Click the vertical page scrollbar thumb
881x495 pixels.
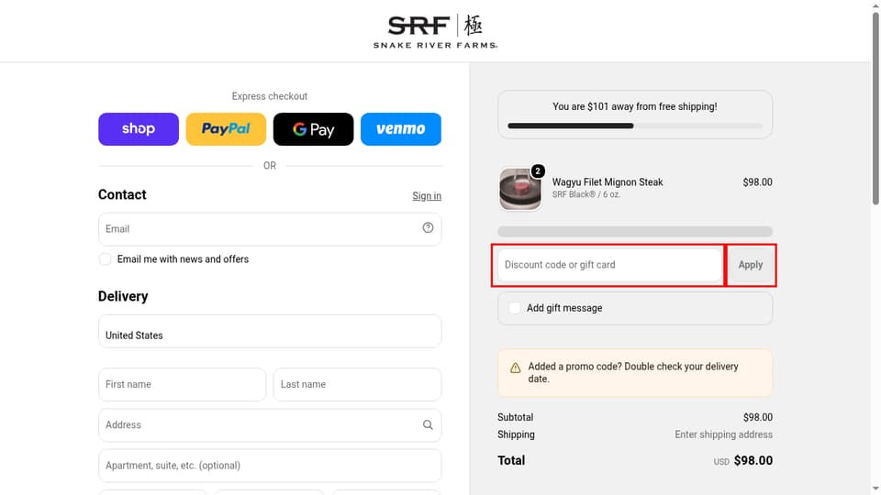(x=875, y=108)
